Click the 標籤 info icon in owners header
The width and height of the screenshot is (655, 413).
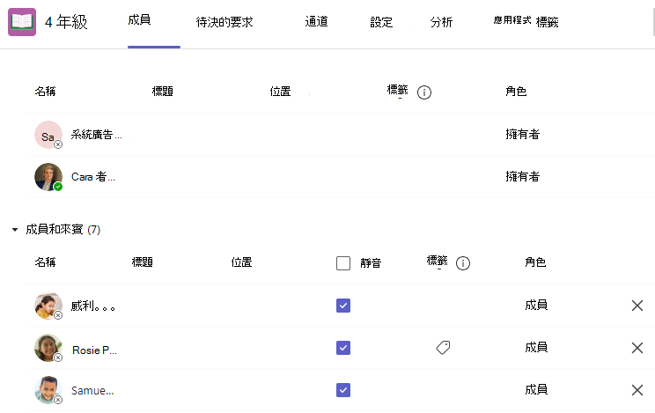[424, 92]
